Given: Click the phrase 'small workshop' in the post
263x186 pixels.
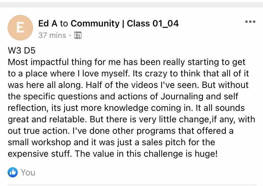Looking at the screenshot, I should (x=33, y=142).
